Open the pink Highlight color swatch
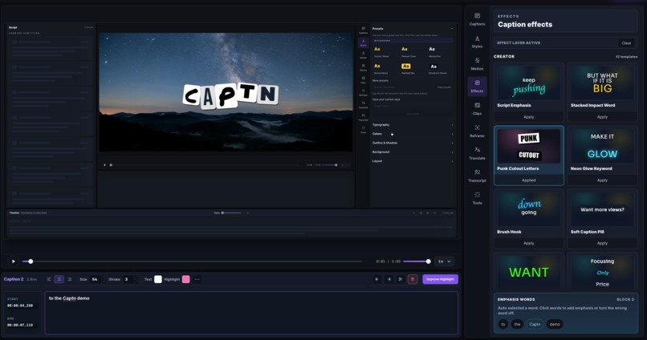Image resolution: width=647 pixels, height=340 pixels. click(186, 279)
